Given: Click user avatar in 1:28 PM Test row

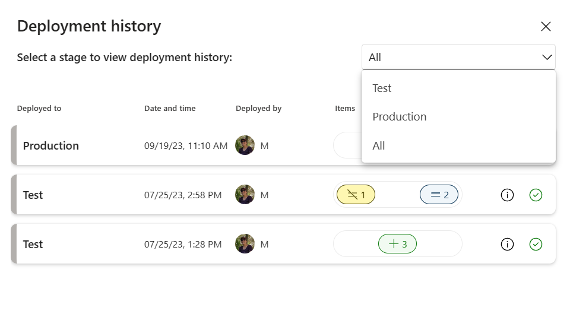Looking at the screenshot, I should click(x=245, y=244).
